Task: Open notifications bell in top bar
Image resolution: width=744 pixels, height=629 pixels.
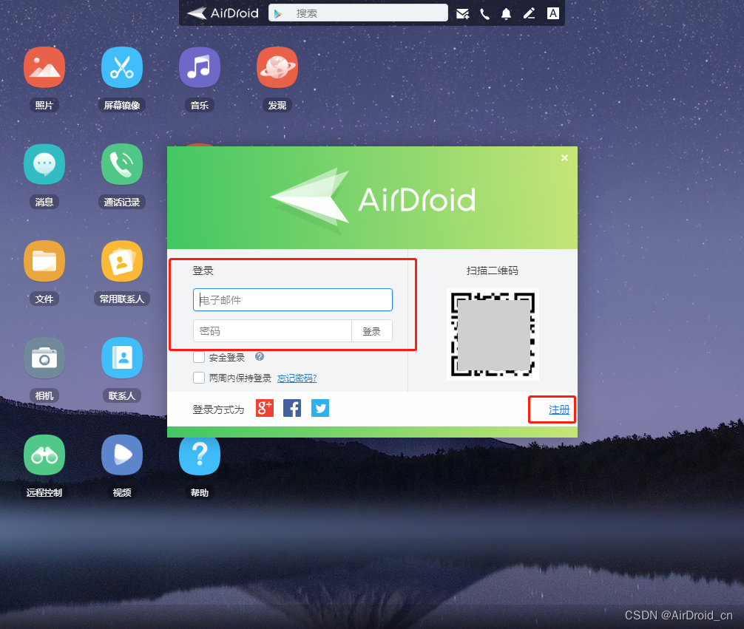Action: [x=507, y=14]
